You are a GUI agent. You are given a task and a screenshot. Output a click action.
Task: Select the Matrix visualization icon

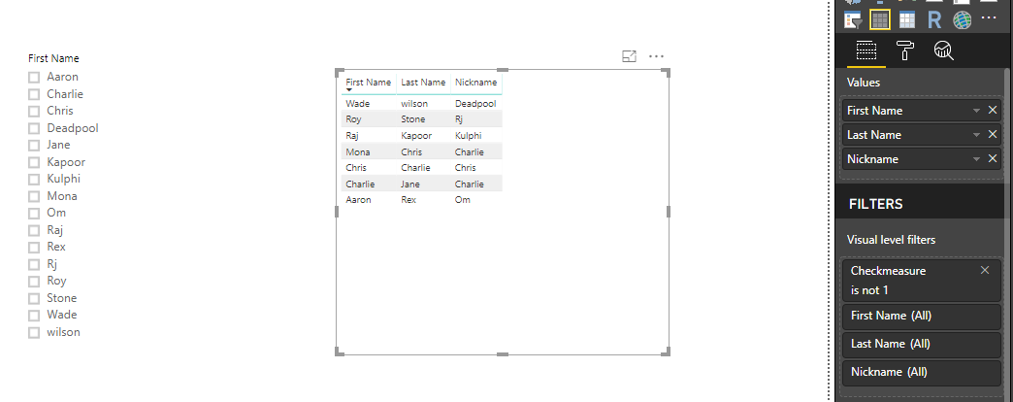(x=907, y=20)
